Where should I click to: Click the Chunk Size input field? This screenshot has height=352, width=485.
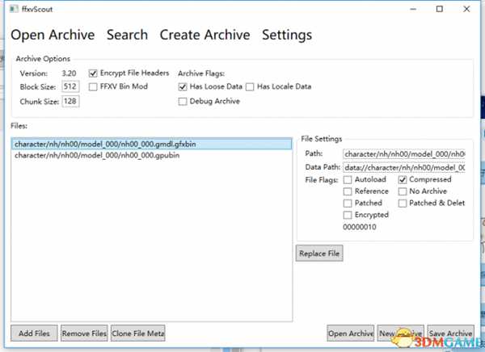pos(70,102)
